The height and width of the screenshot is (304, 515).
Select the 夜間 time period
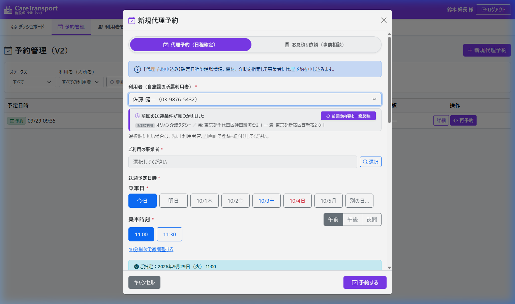[372, 219]
